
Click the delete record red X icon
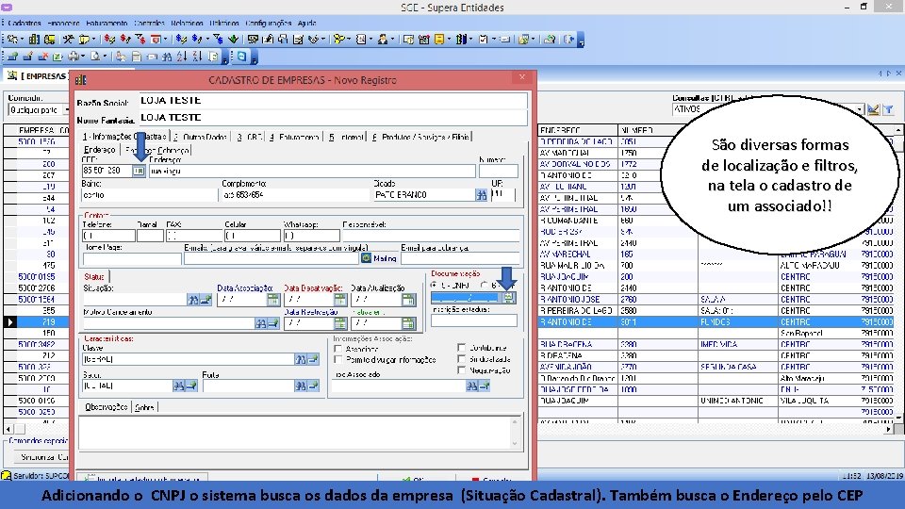click(x=42, y=57)
